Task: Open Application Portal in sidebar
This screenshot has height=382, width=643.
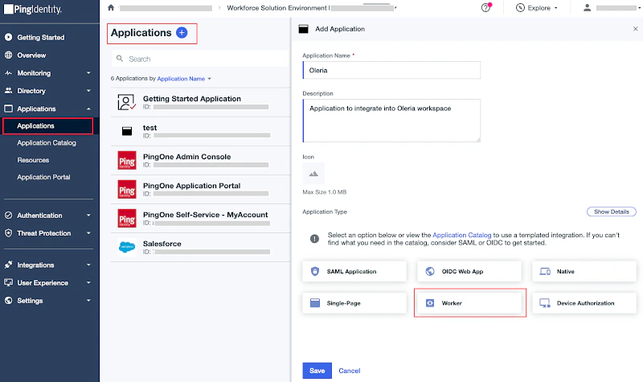Action: coord(43,177)
